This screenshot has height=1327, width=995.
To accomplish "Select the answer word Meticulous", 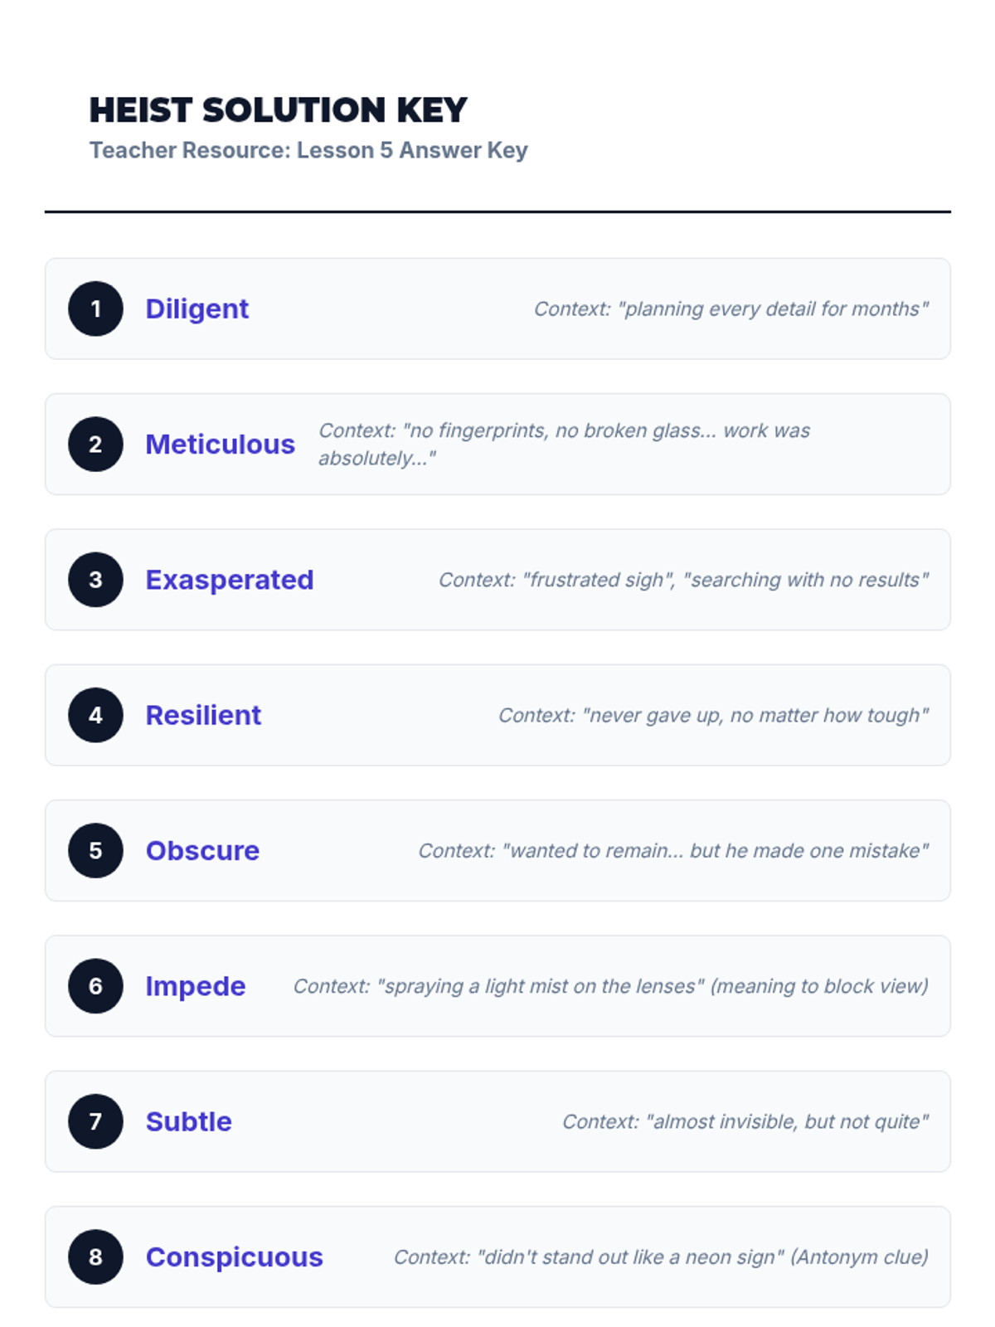I will 220,445.
